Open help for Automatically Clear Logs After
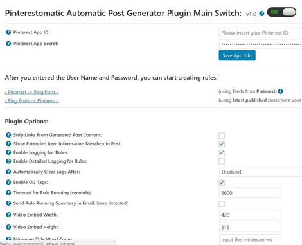The image size is (302, 245). pyautogui.click(x=8, y=172)
